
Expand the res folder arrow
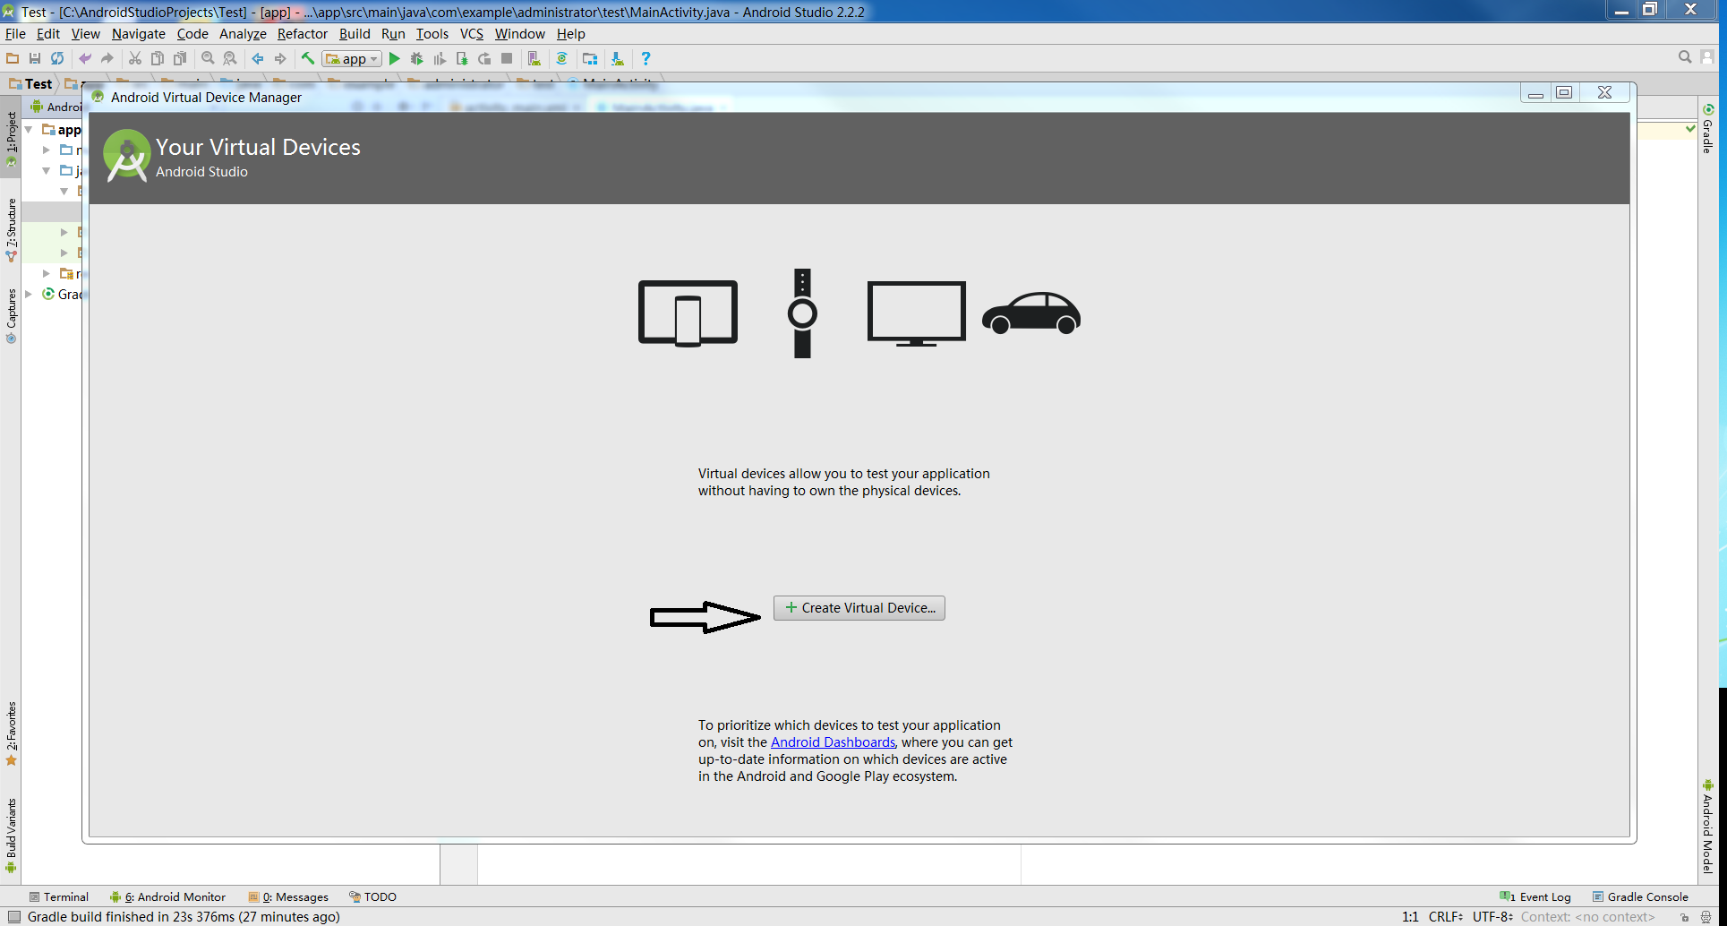pyautogui.click(x=47, y=274)
